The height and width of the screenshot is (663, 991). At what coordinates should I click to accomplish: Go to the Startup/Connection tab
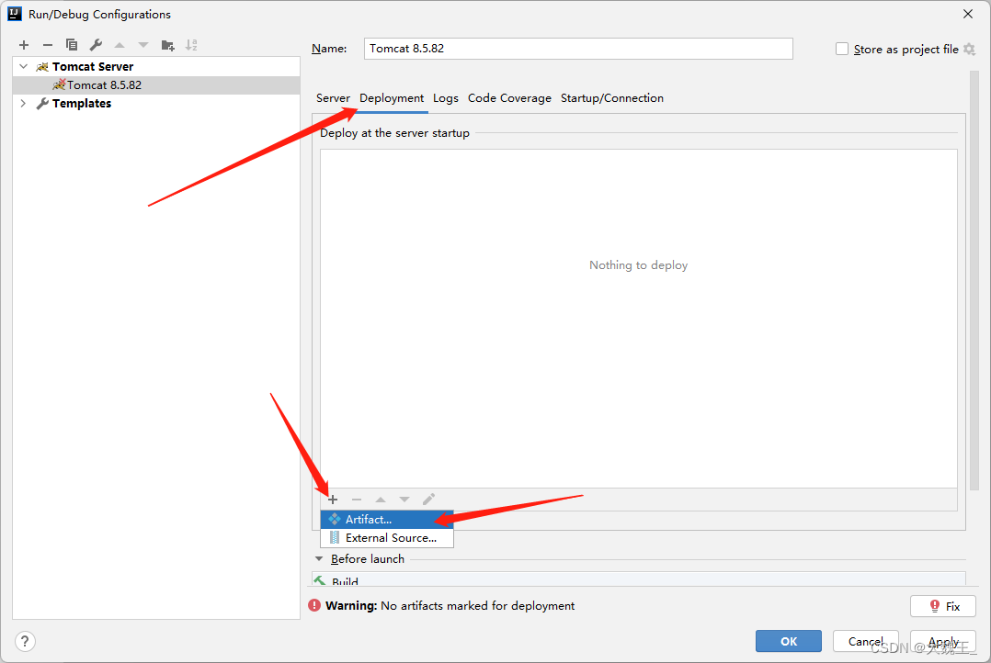coord(612,98)
